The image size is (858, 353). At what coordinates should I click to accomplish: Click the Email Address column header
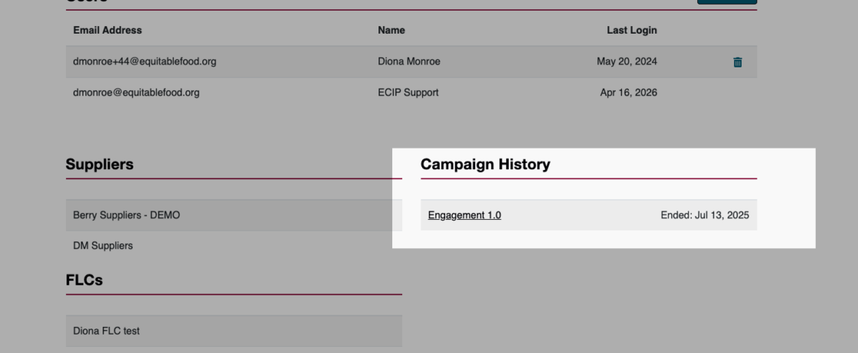pos(107,31)
